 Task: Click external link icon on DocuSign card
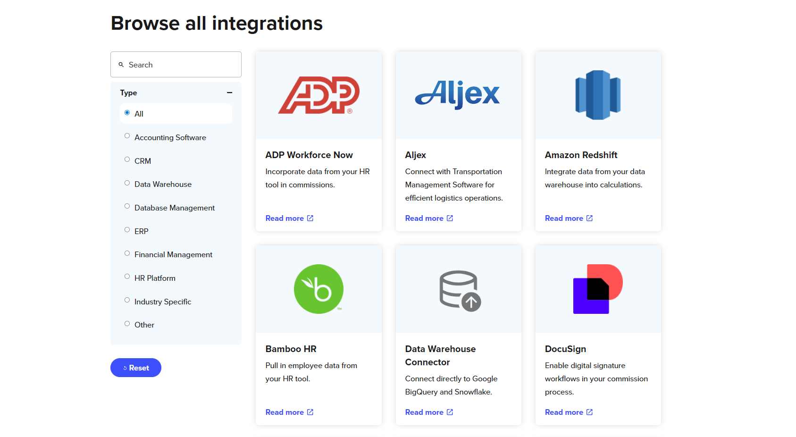pyautogui.click(x=589, y=412)
